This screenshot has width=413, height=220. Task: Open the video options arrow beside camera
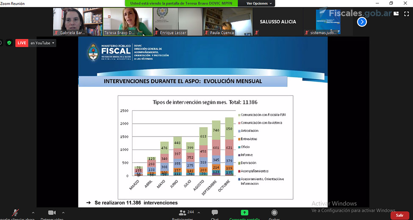63,212
